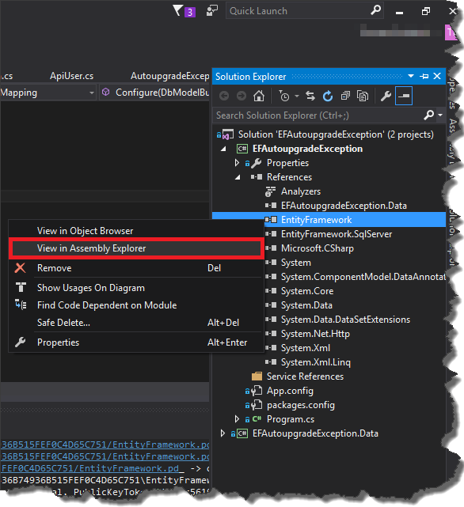
Task: Select the EntityFramework.SqlServer reference
Action: [337, 234]
